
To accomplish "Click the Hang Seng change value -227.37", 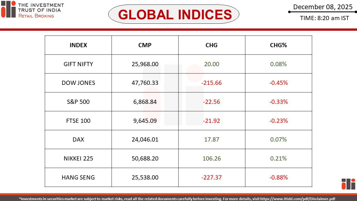I will pyautogui.click(x=211, y=177).
